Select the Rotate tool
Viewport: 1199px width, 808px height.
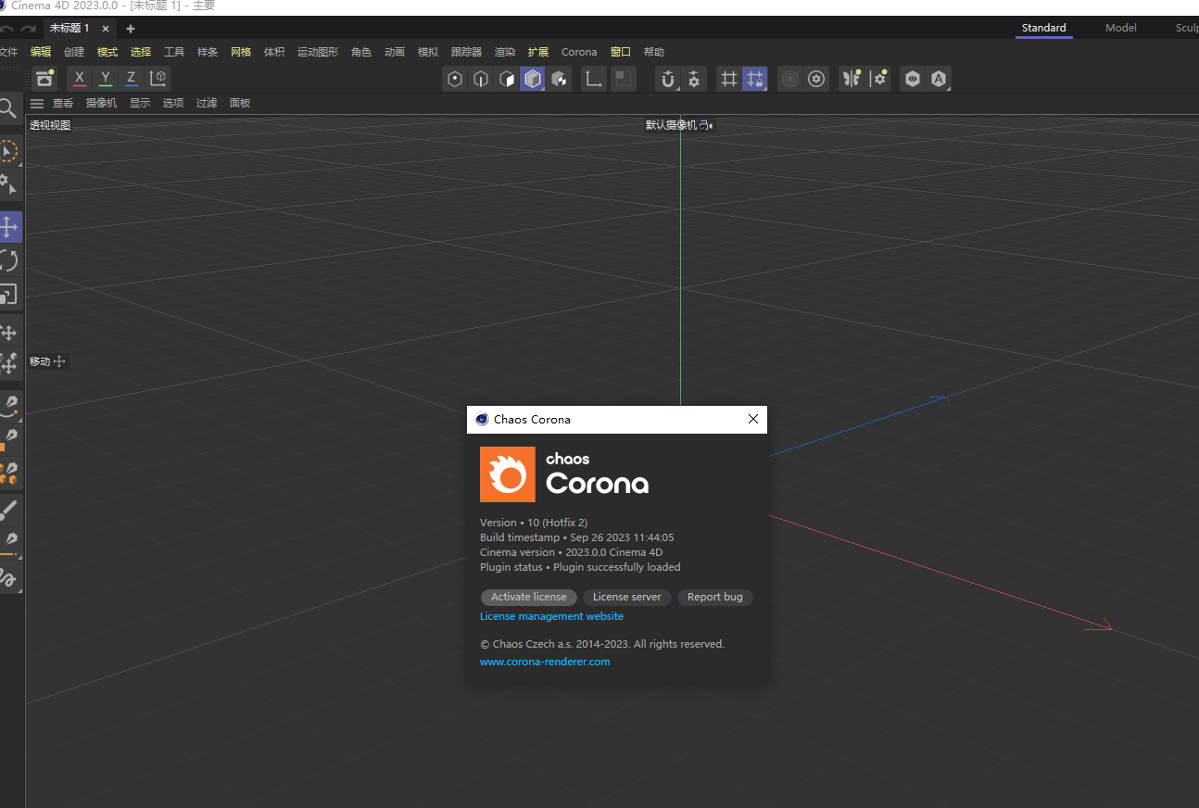click(x=8, y=260)
